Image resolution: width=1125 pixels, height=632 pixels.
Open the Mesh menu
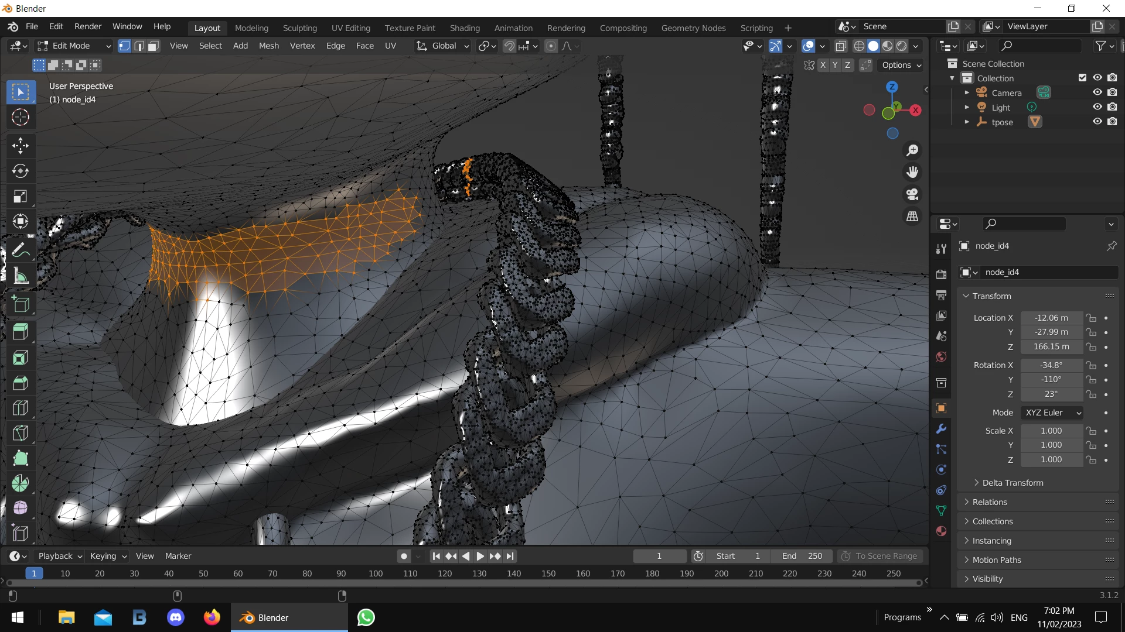(x=268, y=46)
